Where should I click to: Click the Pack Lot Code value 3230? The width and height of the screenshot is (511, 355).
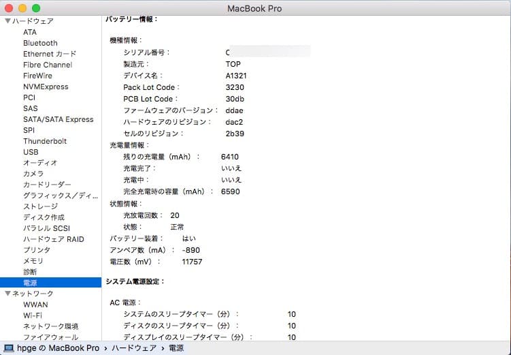235,87
